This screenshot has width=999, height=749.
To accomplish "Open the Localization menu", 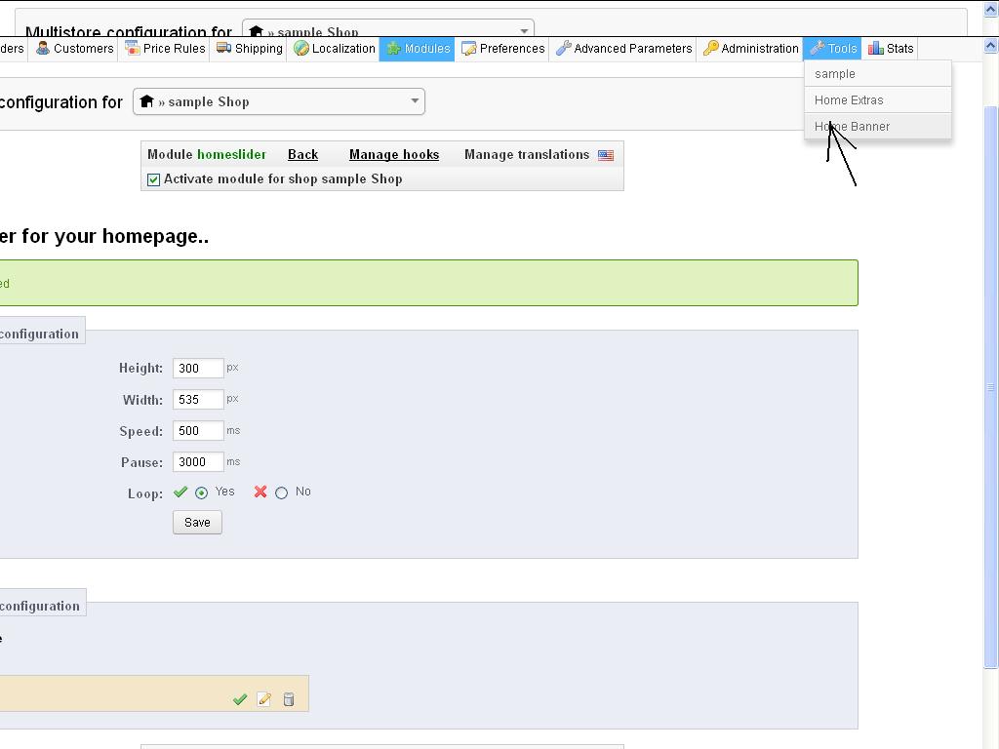I will [334, 49].
